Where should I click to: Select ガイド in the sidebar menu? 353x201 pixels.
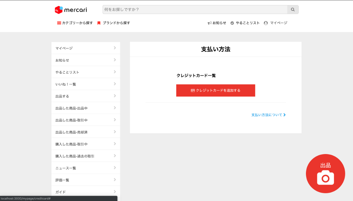(61, 192)
